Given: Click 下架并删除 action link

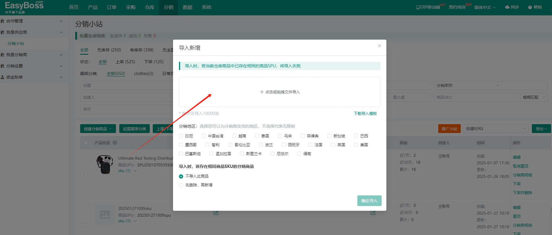Looking at the screenshot, I should [x=522, y=193].
